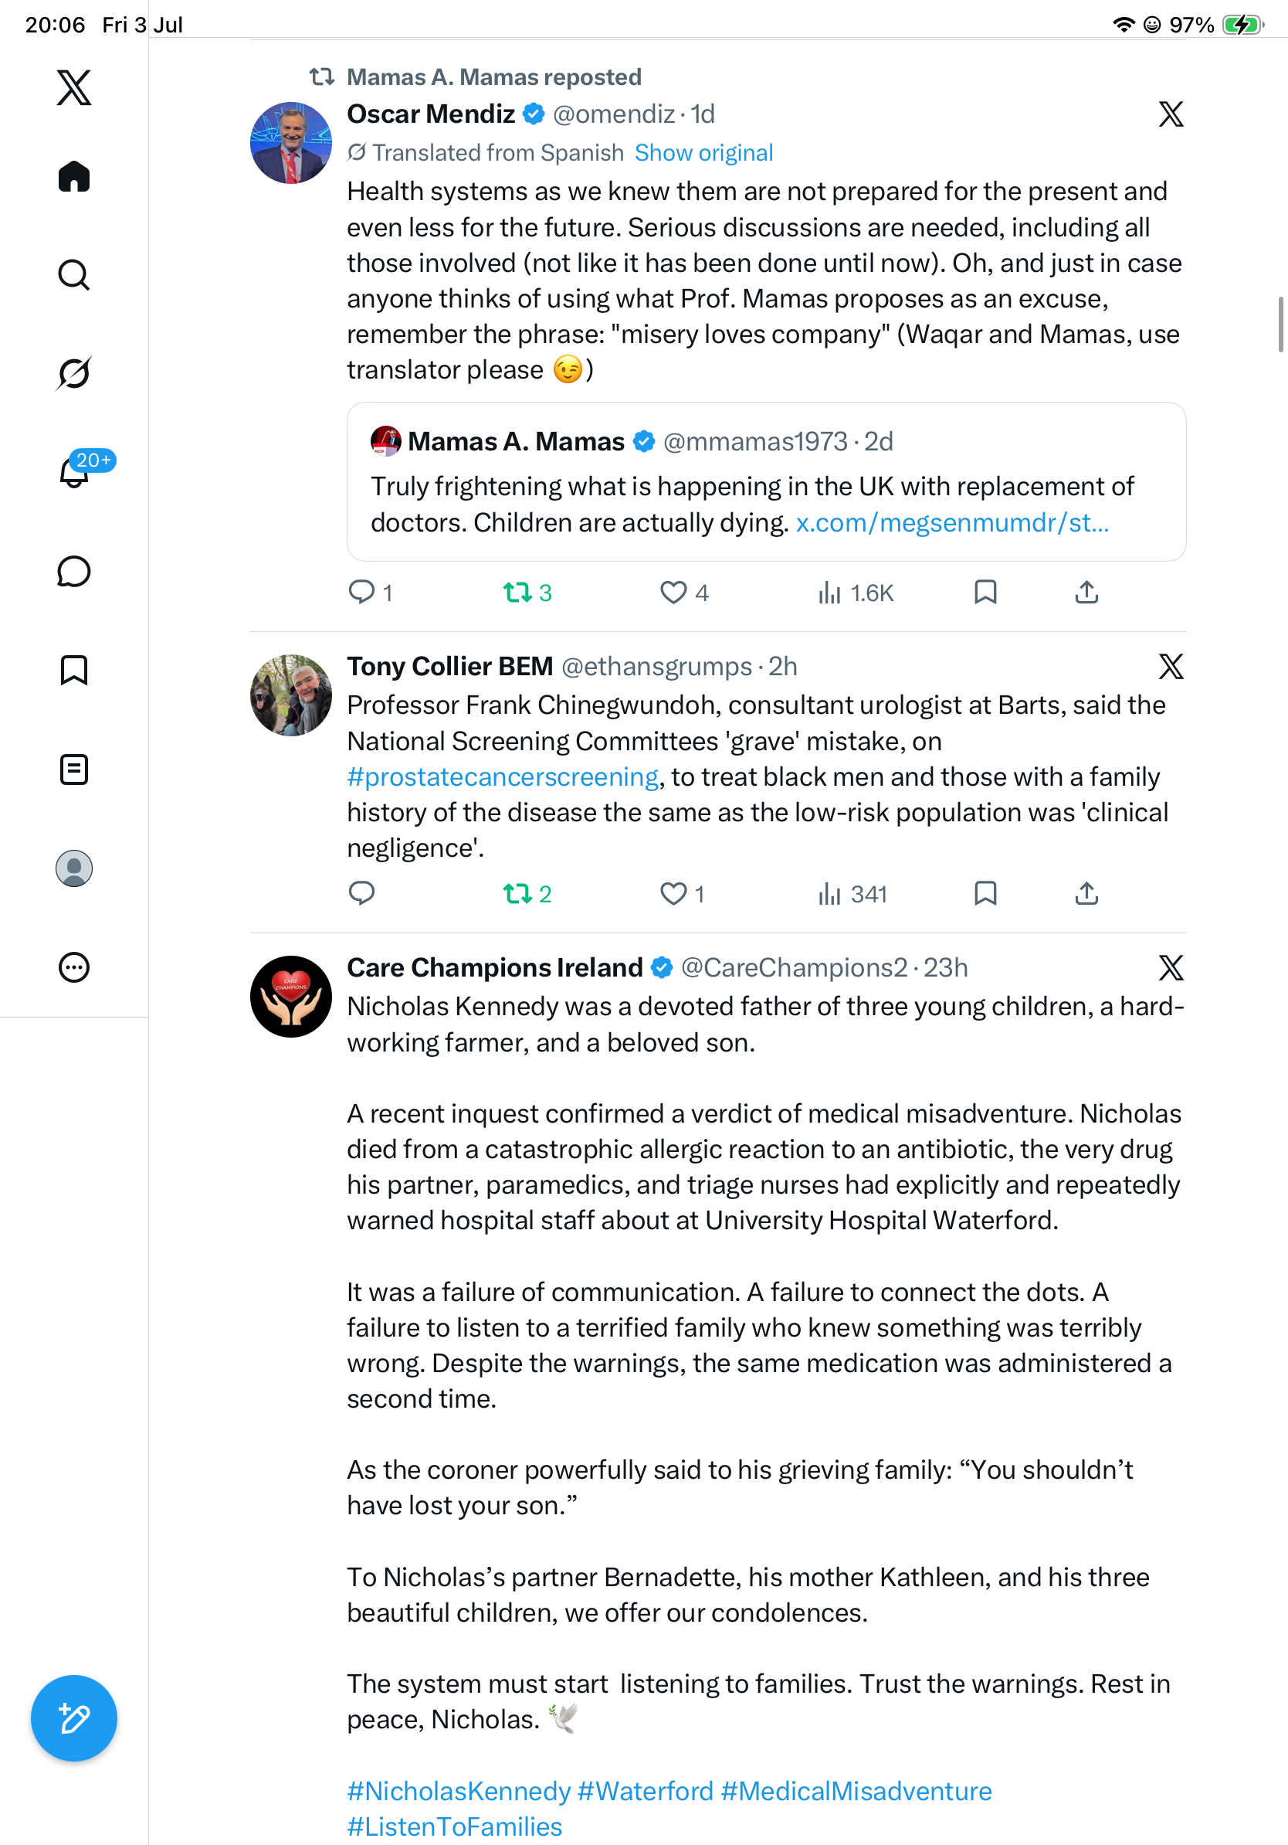Show original Spanish text of post

703,153
